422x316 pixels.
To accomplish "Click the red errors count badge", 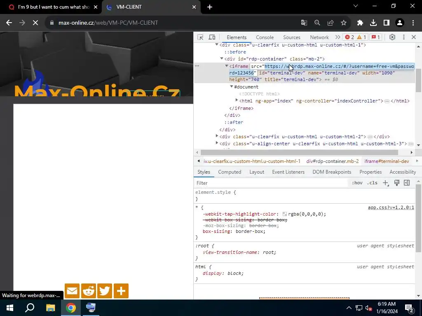I will point(349,37).
